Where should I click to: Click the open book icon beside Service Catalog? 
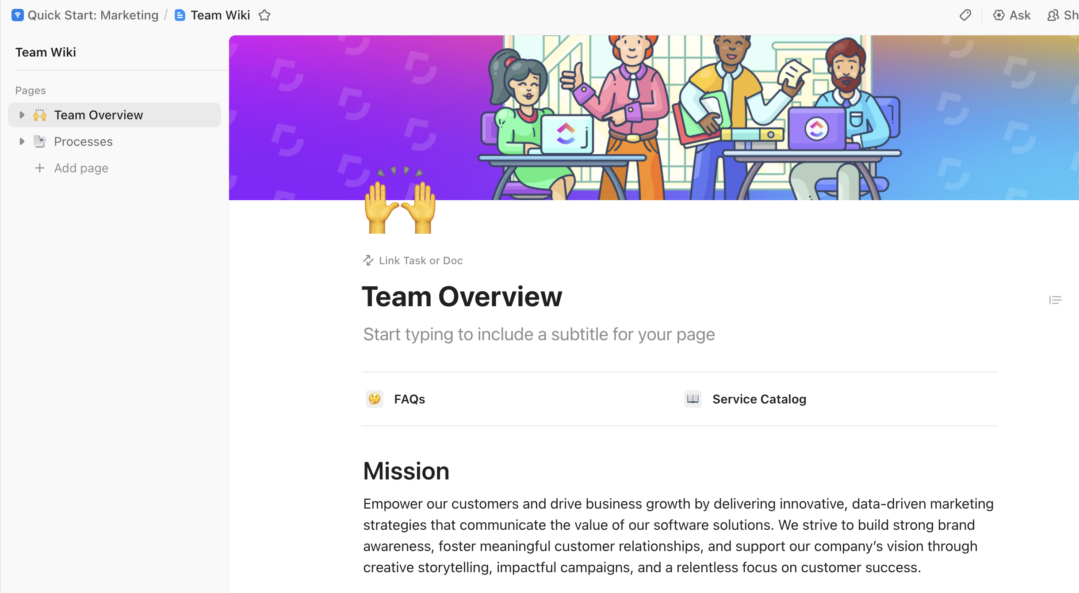point(693,399)
